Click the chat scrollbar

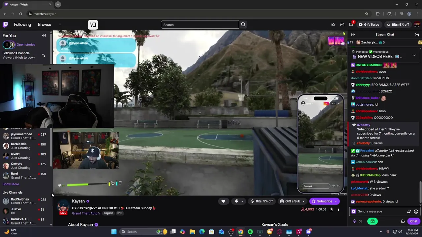[420, 193]
